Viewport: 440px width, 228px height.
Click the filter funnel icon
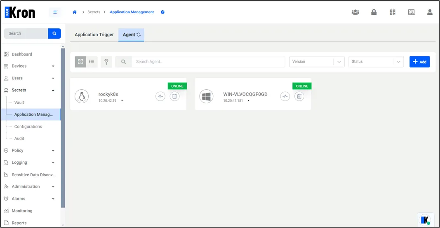coord(106,62)
